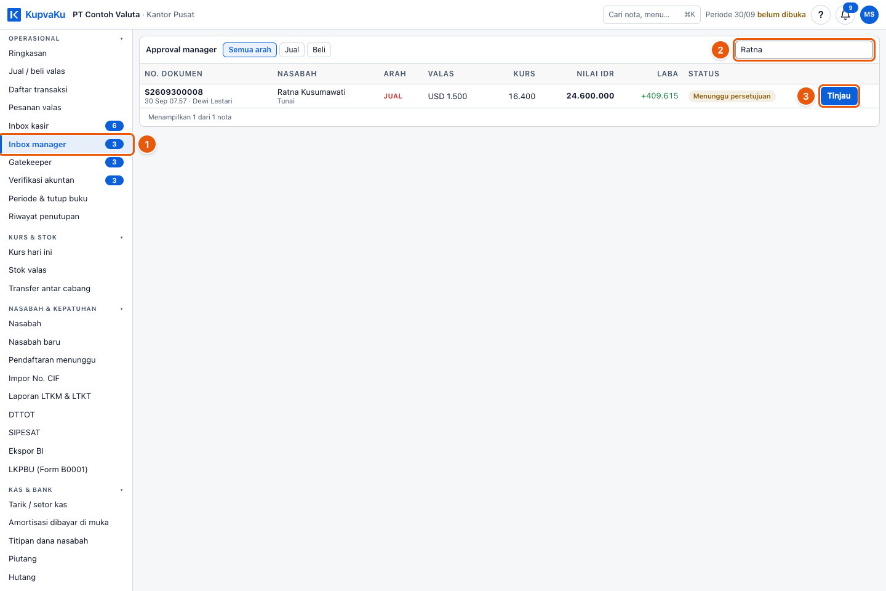
Task: Go to Jual / beli valas
Action: (66, 71)
